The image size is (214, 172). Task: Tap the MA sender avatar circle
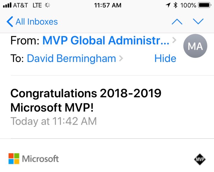click(x=195, y=46)
